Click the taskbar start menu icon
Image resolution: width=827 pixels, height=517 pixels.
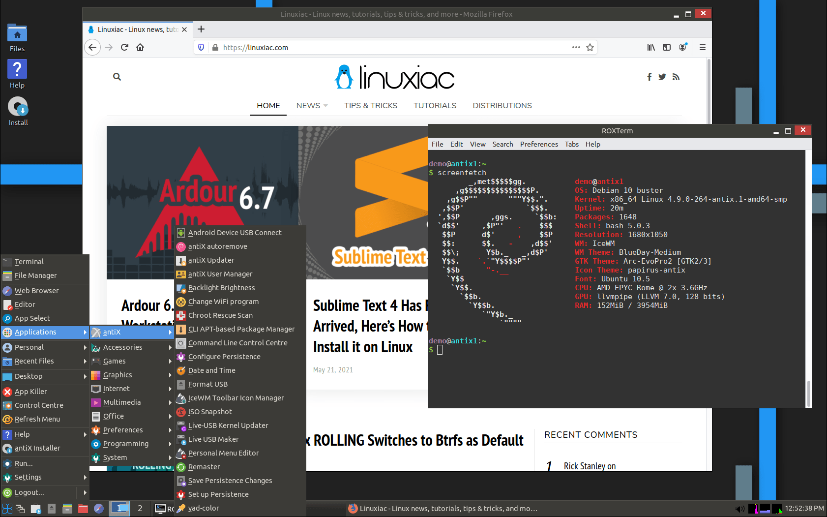click(7, 509)
